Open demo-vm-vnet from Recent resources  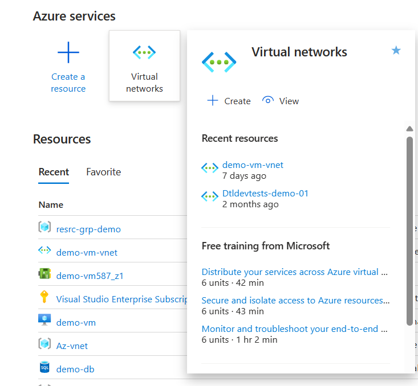click(253, 165)
